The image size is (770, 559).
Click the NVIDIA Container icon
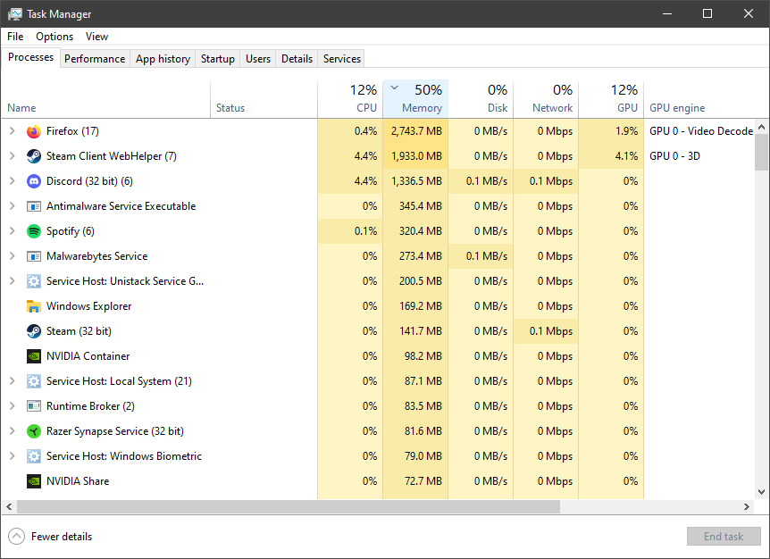pyautogui.click(x=33, y=356)
